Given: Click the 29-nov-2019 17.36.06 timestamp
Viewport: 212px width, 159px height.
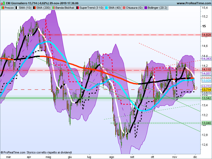Looking at the screenshot, I should click(64, 3).
